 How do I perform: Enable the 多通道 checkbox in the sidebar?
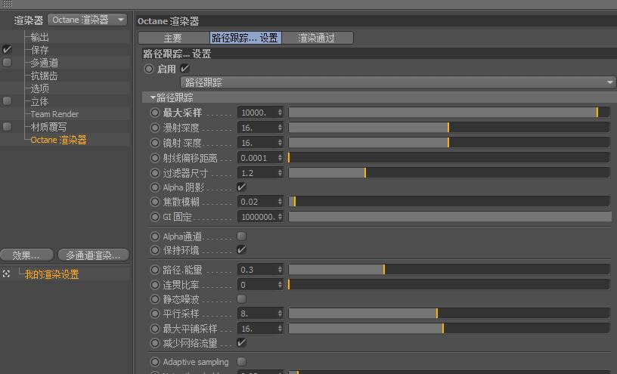(x=7, y=63)
